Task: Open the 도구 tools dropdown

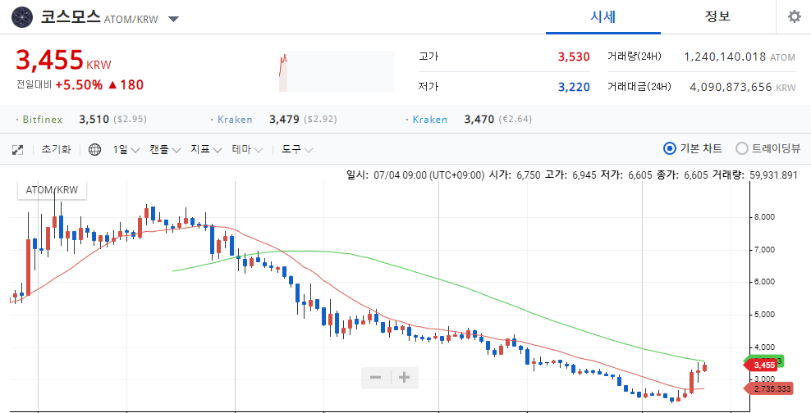Action: [297, 150]
